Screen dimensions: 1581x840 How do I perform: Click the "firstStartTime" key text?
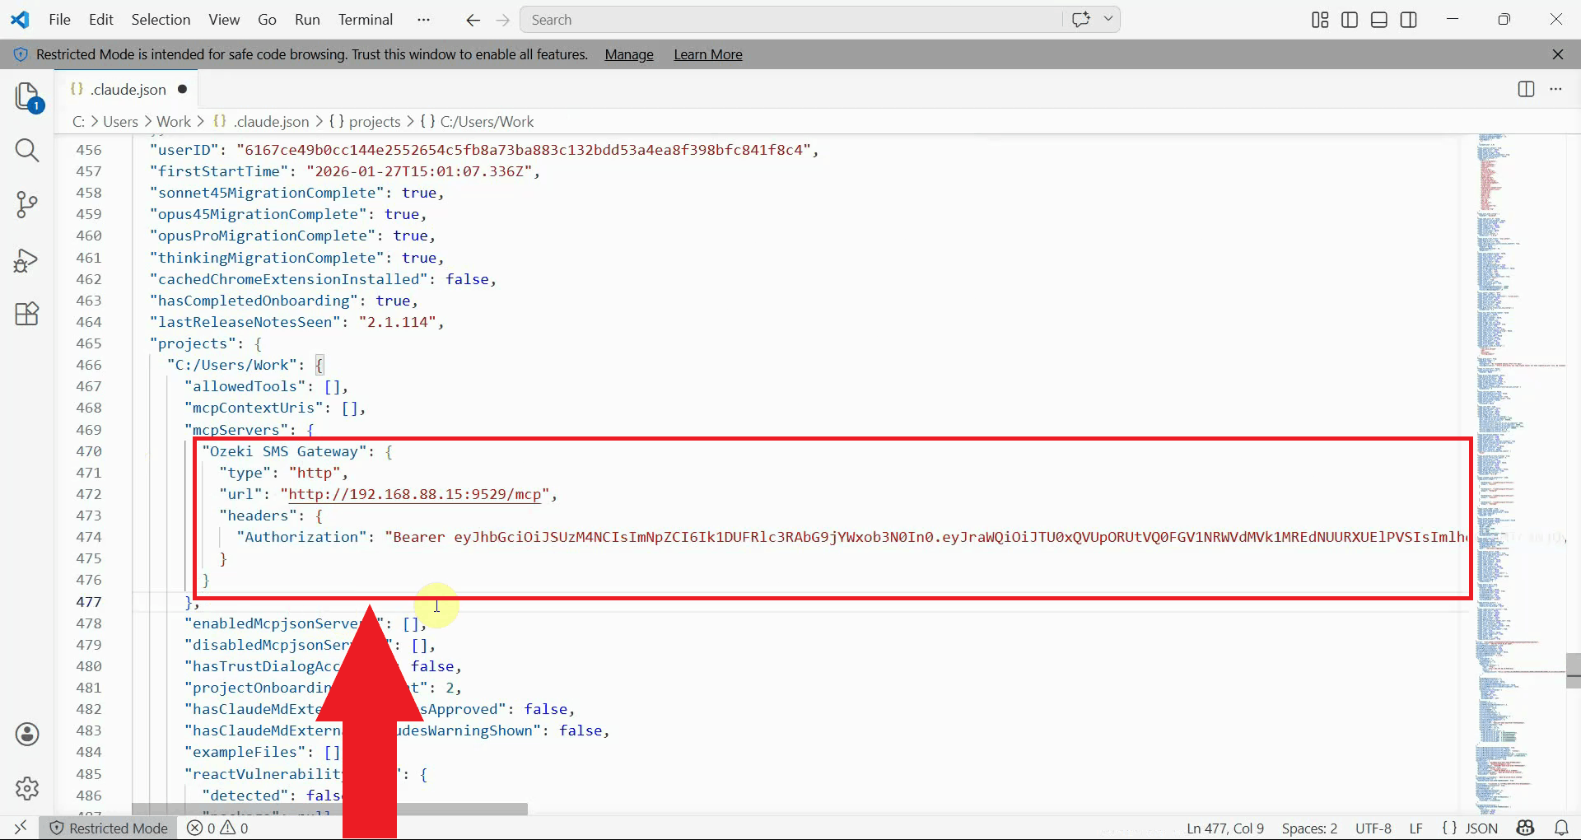[x=219, y=171]
